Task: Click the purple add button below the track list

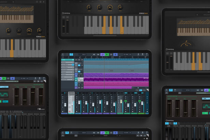Action: pyautogui.click(x=76, y=87)
